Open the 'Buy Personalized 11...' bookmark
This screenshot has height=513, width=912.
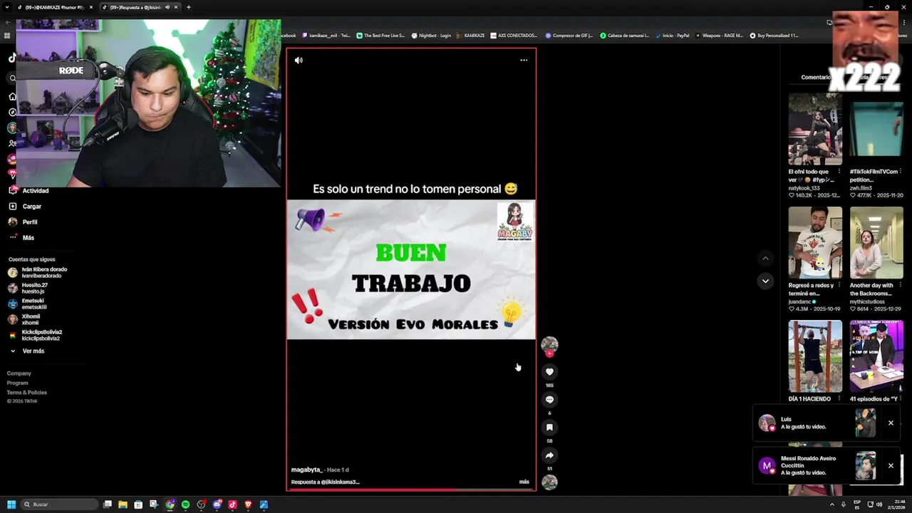774,35
